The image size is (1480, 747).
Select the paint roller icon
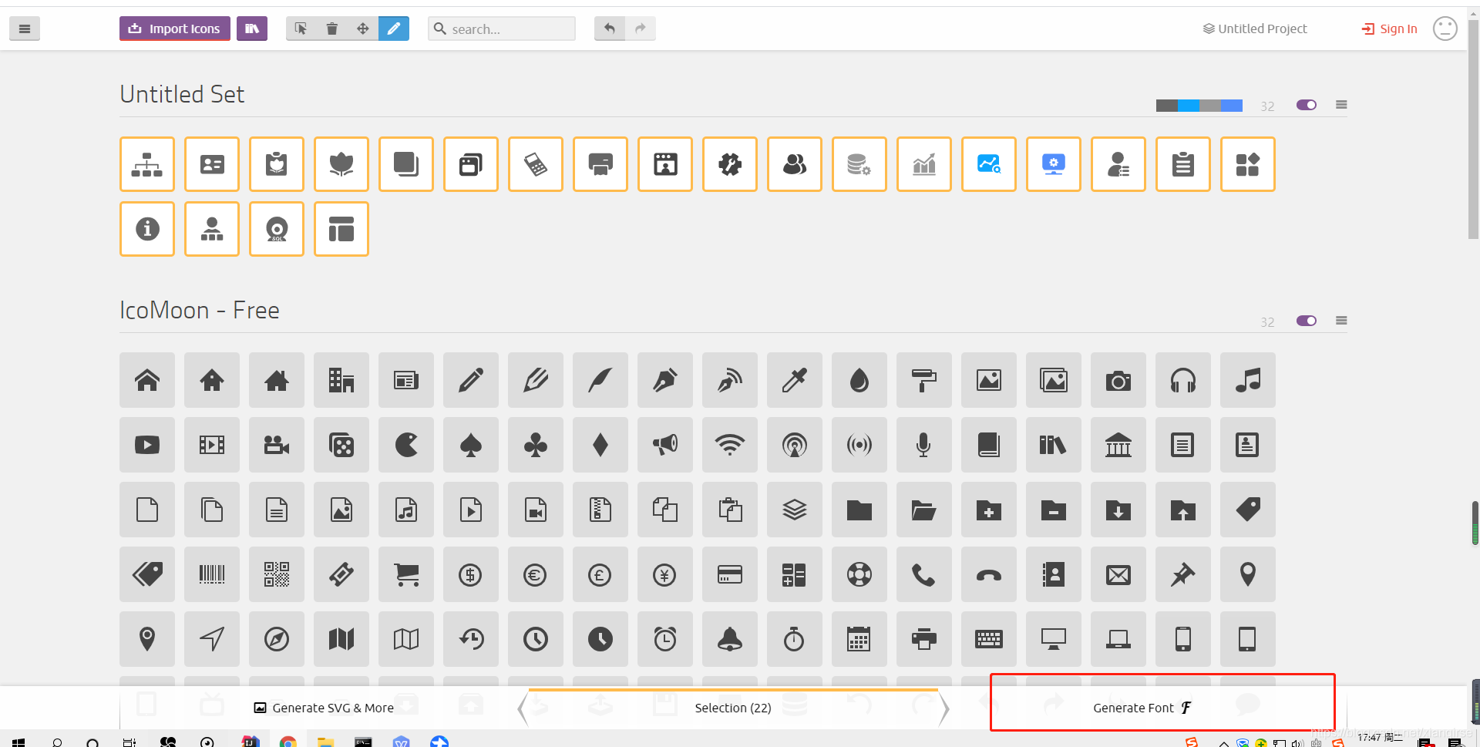pyautogui.click(x=924, y=380)
